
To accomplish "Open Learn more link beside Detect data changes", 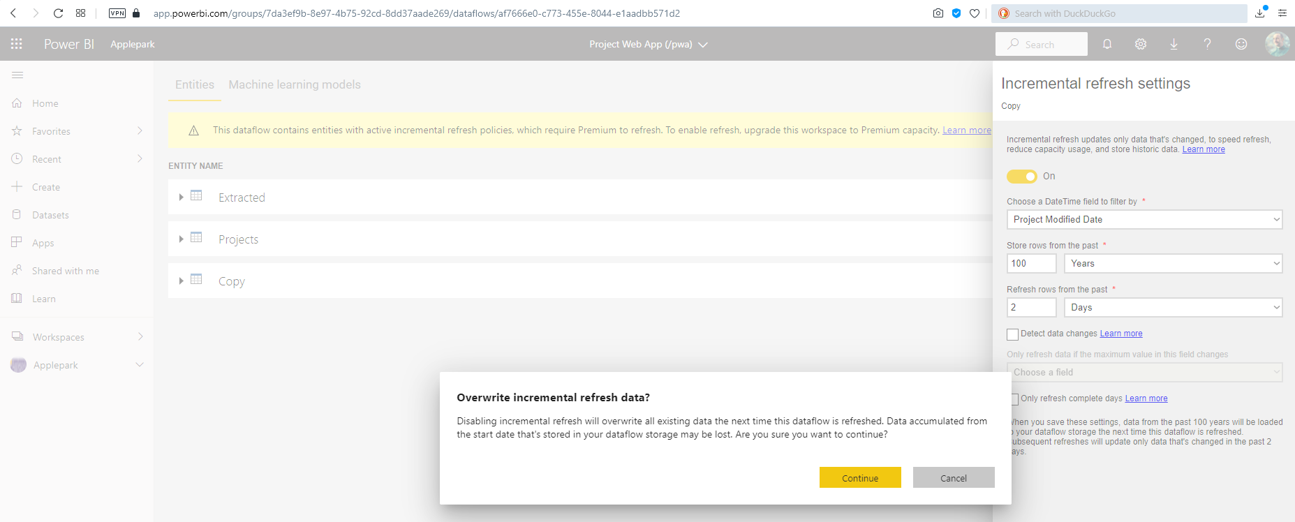I will [x=1121, y=334].
